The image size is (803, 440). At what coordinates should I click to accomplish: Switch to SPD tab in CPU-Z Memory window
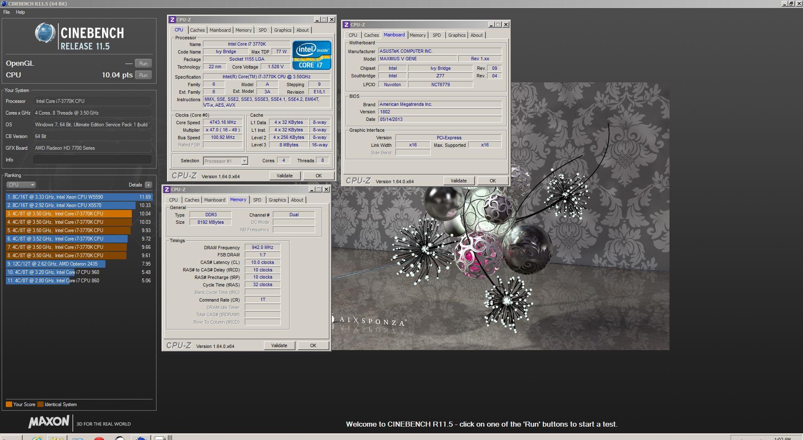point(257,200)
